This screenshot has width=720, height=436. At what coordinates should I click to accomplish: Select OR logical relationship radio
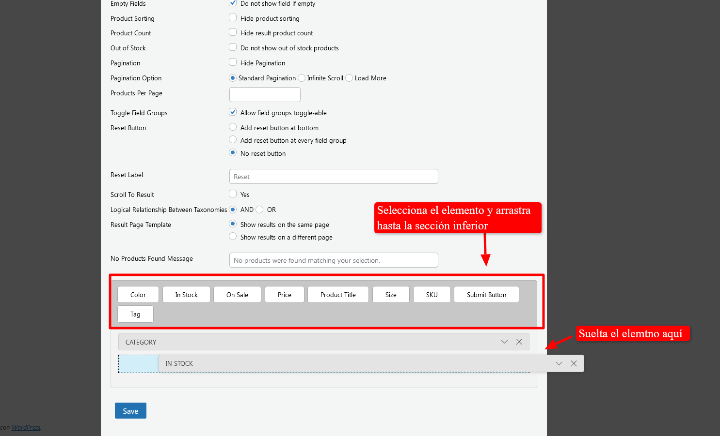pyautogui.click(x=259, y=210)
